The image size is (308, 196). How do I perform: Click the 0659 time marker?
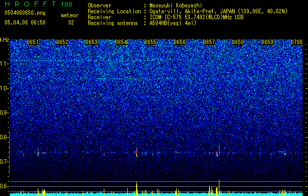click(267, 42)
